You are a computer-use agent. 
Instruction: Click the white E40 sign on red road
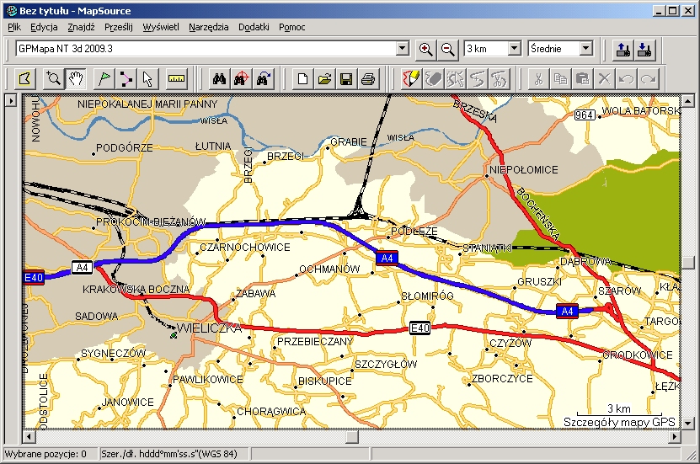point(419,328)
